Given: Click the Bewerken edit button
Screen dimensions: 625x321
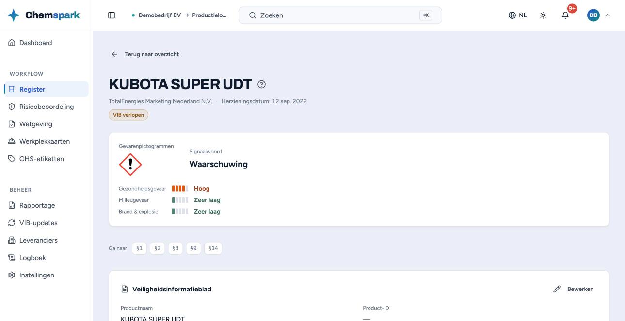Looking at the screenshot, I should pos(574,289).
